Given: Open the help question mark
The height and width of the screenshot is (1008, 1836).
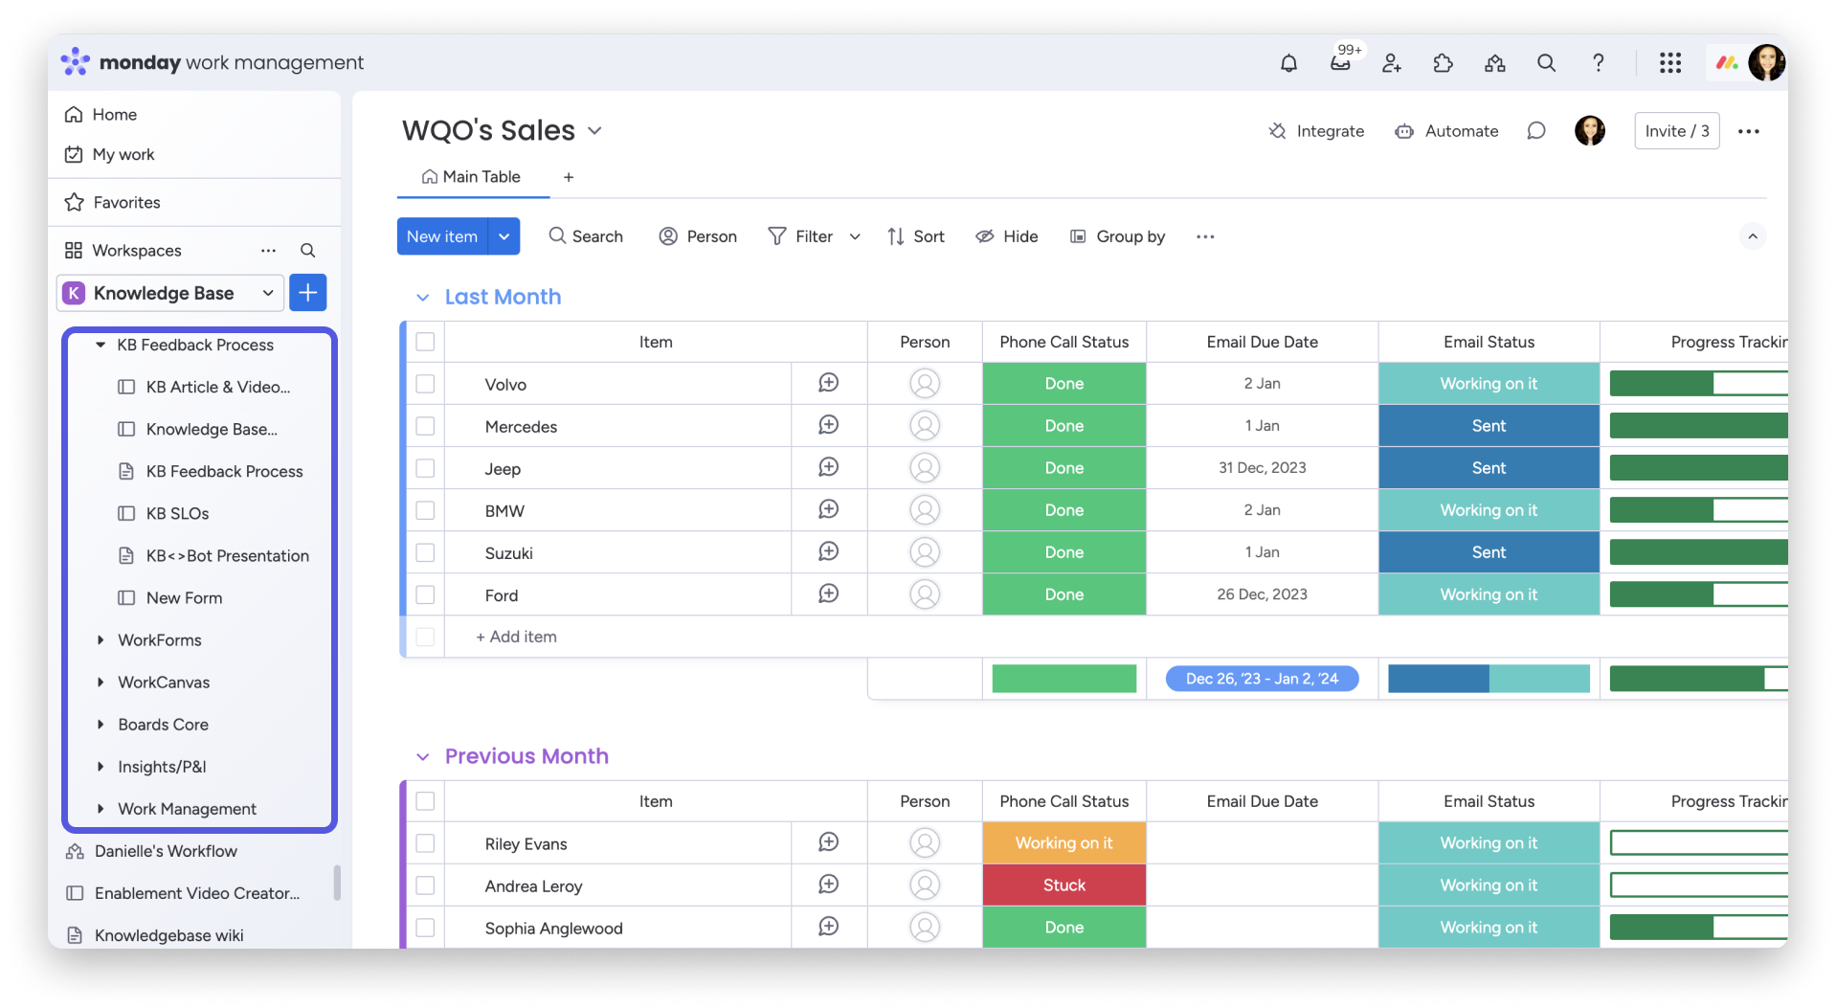Looking at the screenshot, I should (x=1598, y=63).
